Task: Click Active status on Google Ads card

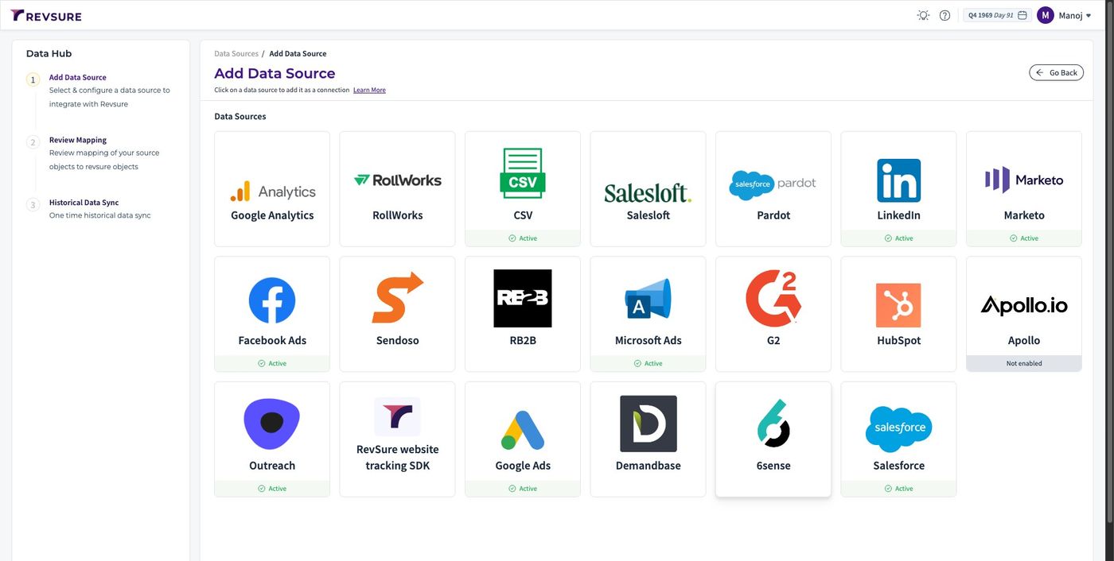Action: coord(523,489)
